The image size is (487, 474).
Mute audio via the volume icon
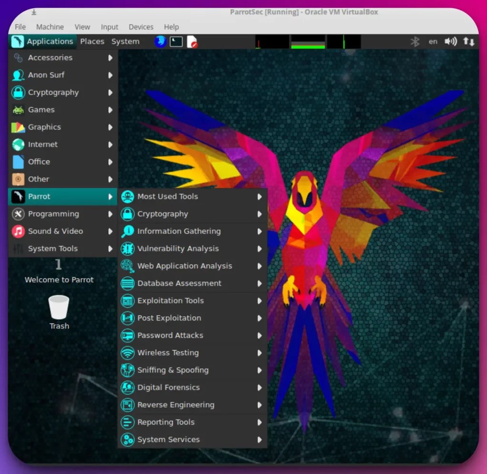click(450, 41)
